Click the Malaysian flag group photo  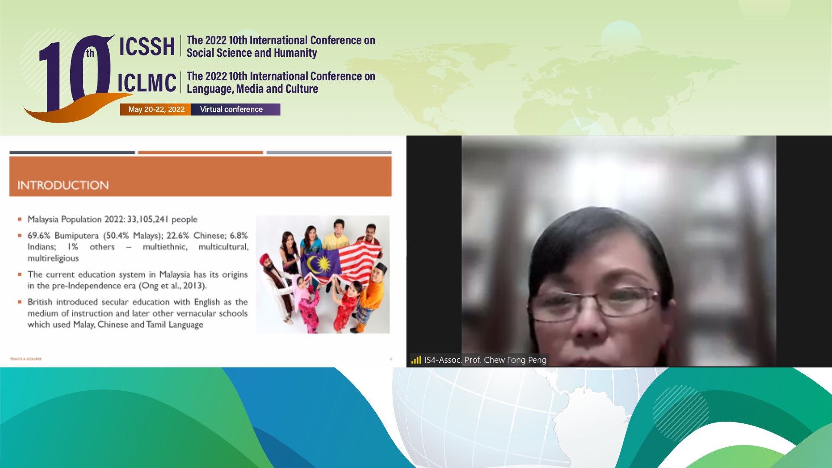[x=322, y=274]
